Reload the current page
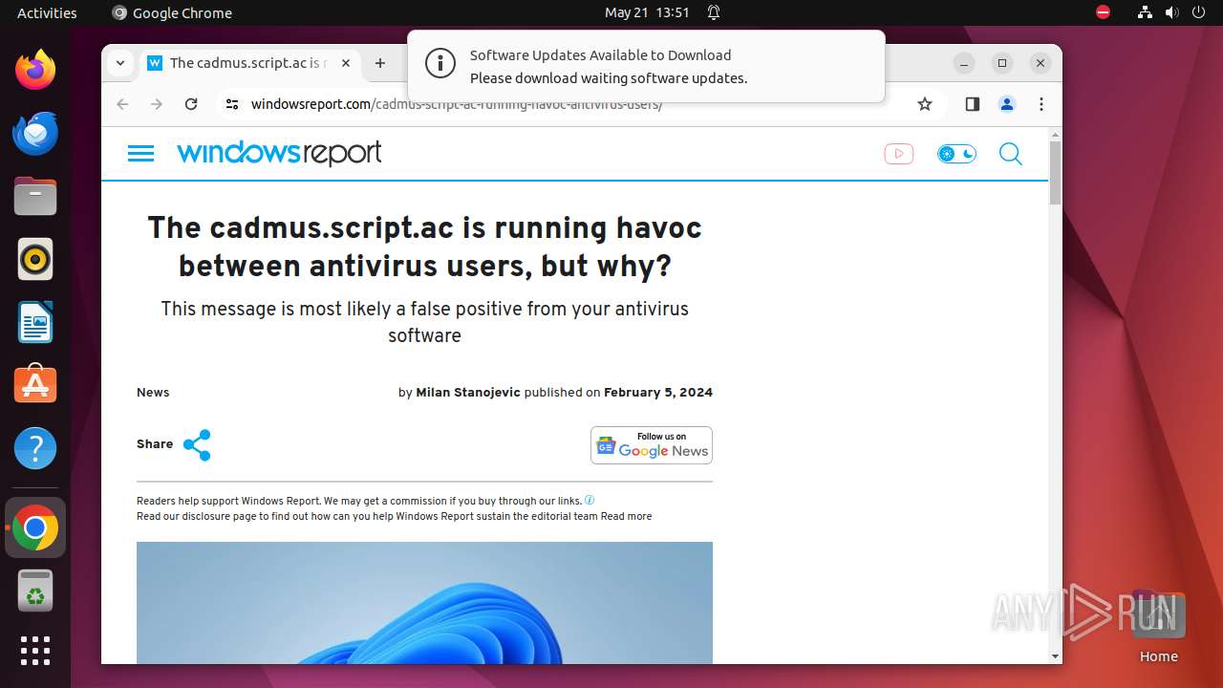The image size is (1223, 688). (191, 104)
